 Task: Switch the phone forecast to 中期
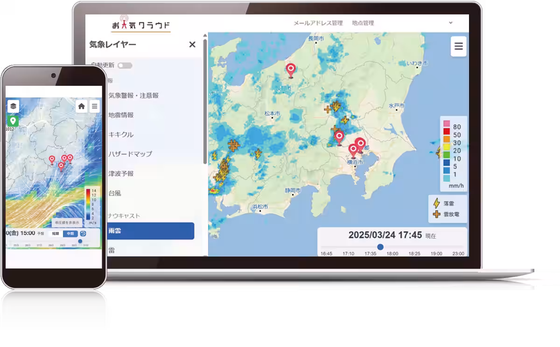click(x=70, y=234)
